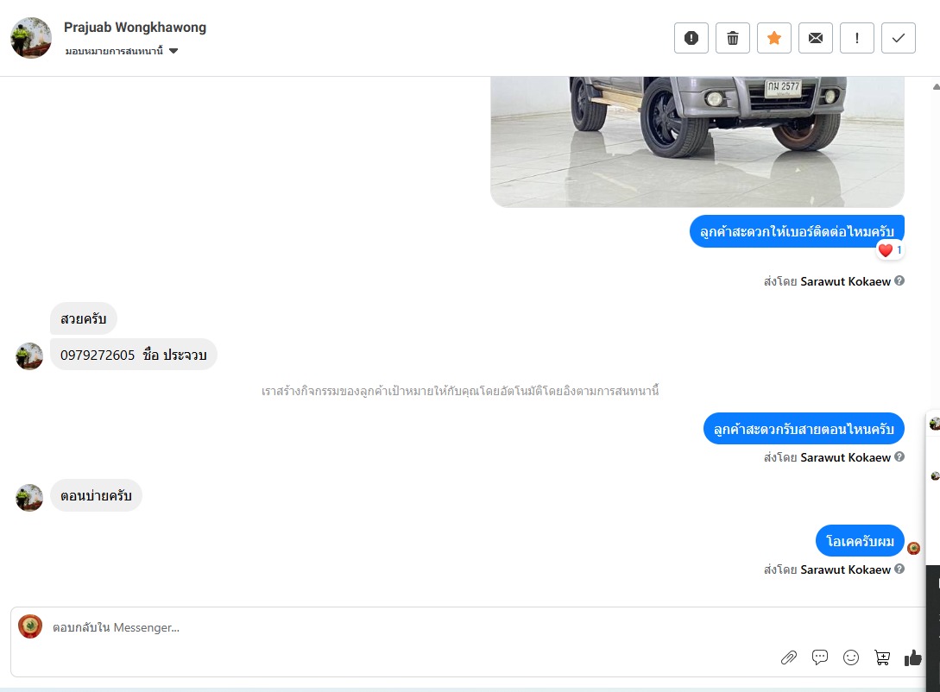Viewport: 940px width, 692px height.
Task: Flag conversation with exclamation mark button
Action: 856,38
